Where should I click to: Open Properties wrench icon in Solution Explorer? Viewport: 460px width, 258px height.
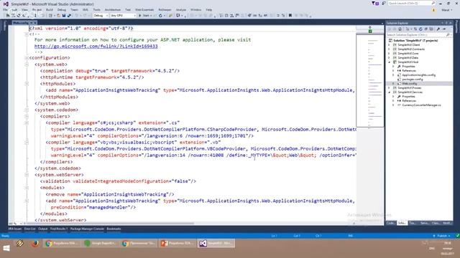point(438,29)
